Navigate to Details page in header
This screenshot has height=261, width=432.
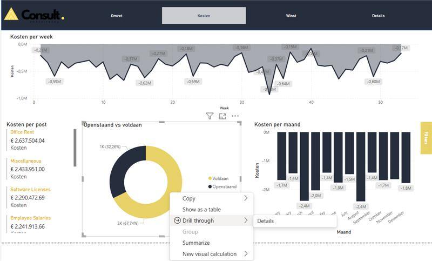point(378,16)
